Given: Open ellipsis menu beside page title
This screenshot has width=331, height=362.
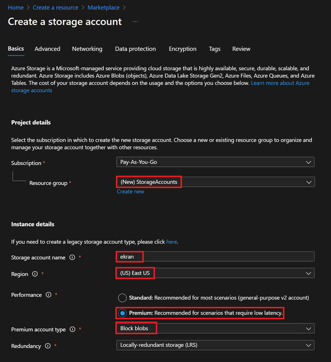Looking at the screenshot, I should pos(135,22).
